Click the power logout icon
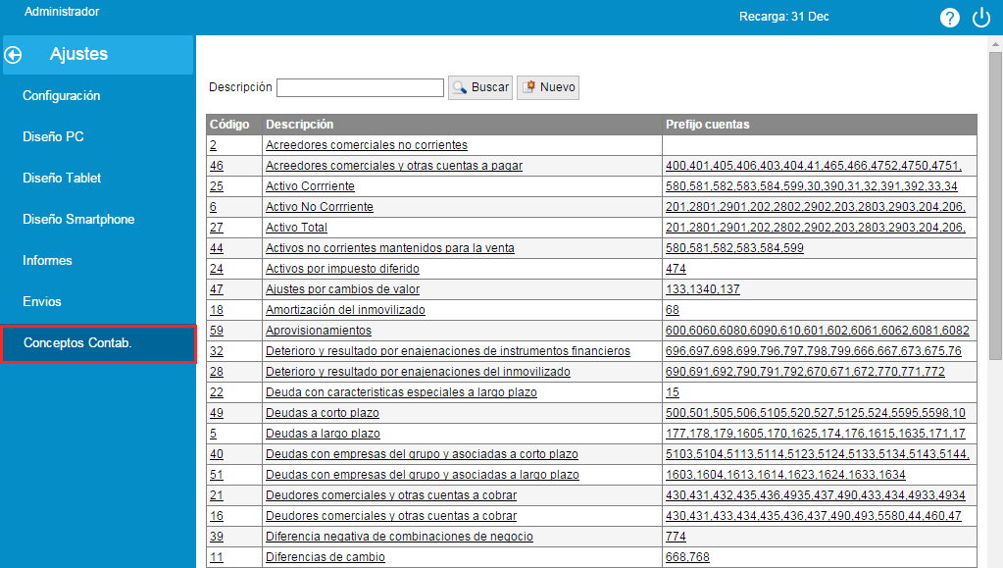The width and height of the screenshot is (1003, 568). click(981, 18)
